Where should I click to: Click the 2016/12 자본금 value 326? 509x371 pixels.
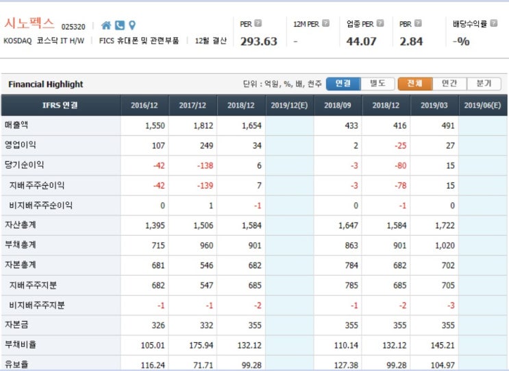click(158, 325)
